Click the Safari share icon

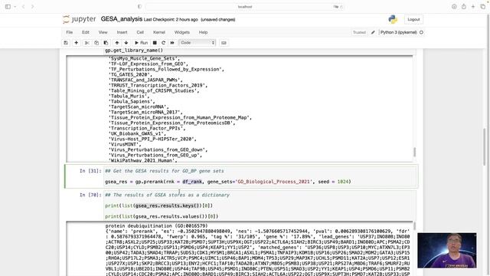coord(464,7)
